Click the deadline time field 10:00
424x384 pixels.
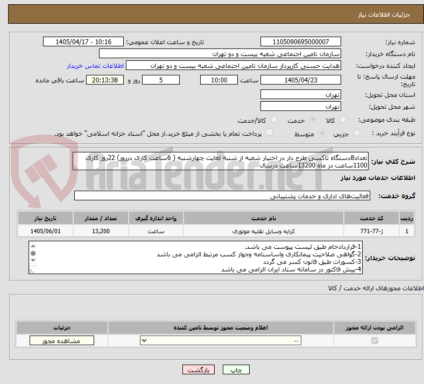(219, 80)
